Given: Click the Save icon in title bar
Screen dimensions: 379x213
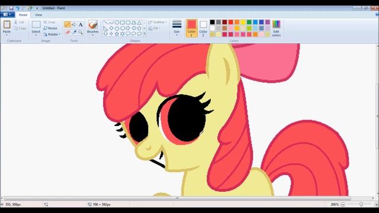Looking at the screenshot, I should 11,8.
